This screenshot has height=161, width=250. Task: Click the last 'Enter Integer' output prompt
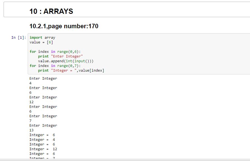(x=43, y=126)
